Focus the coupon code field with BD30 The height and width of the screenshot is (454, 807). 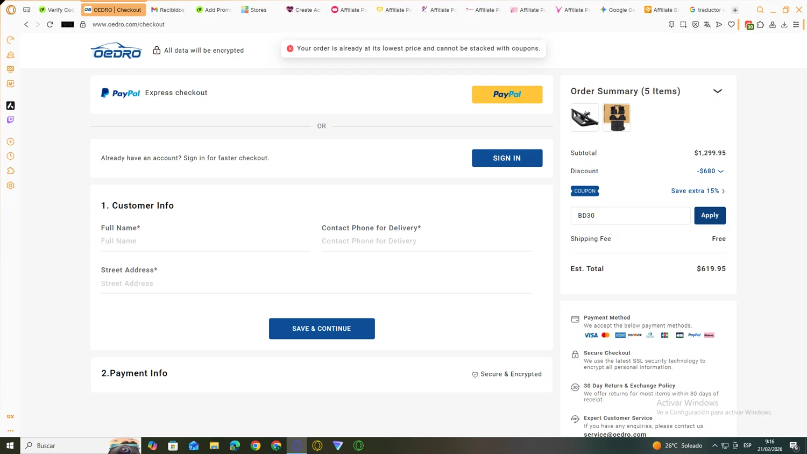pos(630,215)
